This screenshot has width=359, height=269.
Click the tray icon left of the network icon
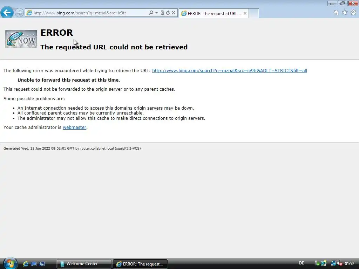pyautogui.click(x=324, y=263)
